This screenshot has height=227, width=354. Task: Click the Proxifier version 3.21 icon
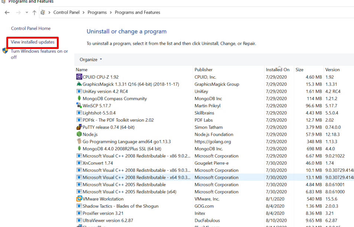click(x=79, y=213)
